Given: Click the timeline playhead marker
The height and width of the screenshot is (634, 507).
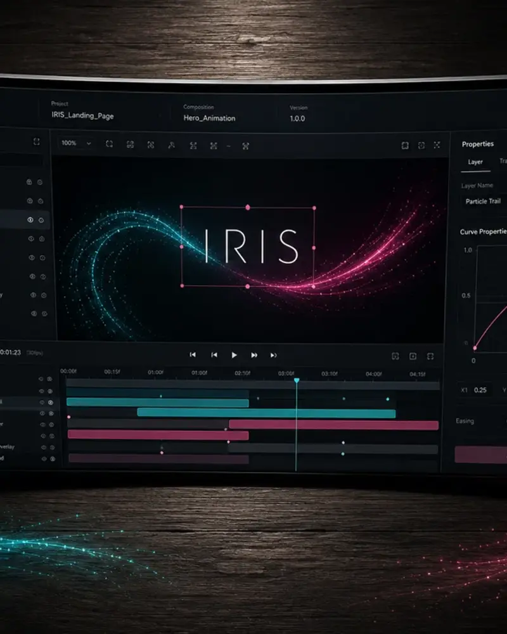Looking at the screenshot, I should coord(297,380).
